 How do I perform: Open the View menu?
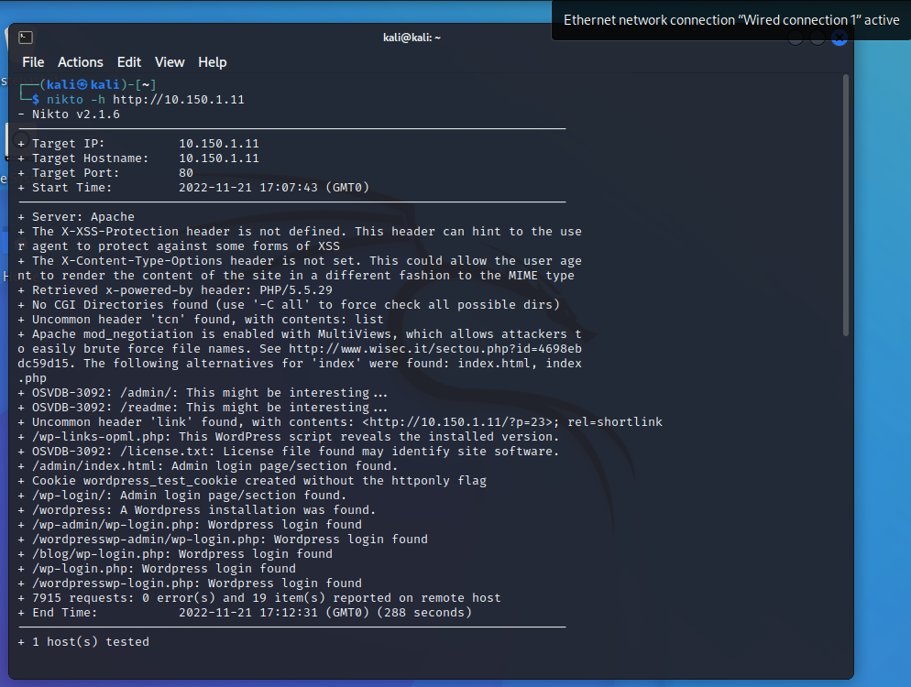click(170, 62)
